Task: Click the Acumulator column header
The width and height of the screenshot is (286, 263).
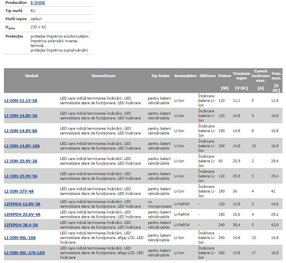Action: pyautogui.click(x=185, y=76)
